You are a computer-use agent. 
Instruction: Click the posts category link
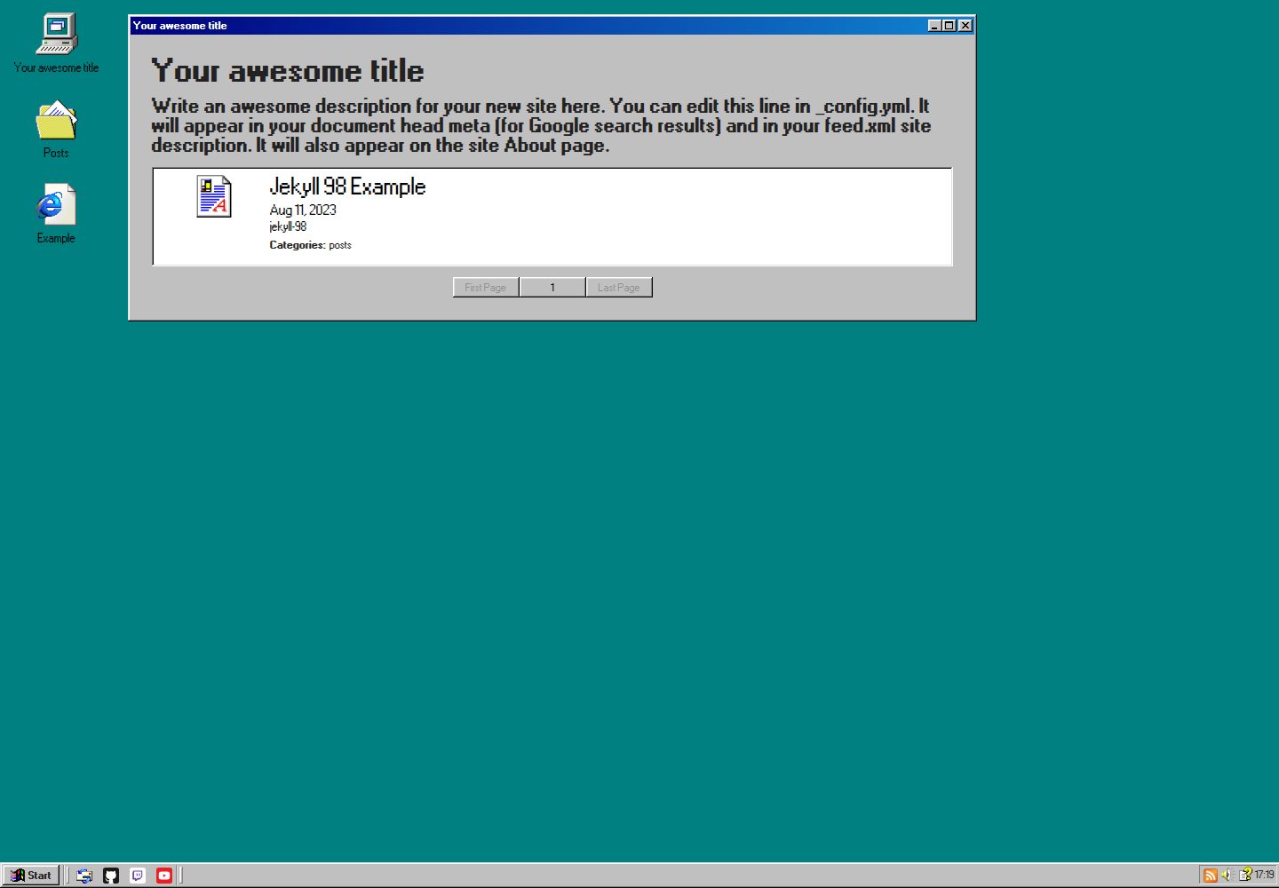340,245
